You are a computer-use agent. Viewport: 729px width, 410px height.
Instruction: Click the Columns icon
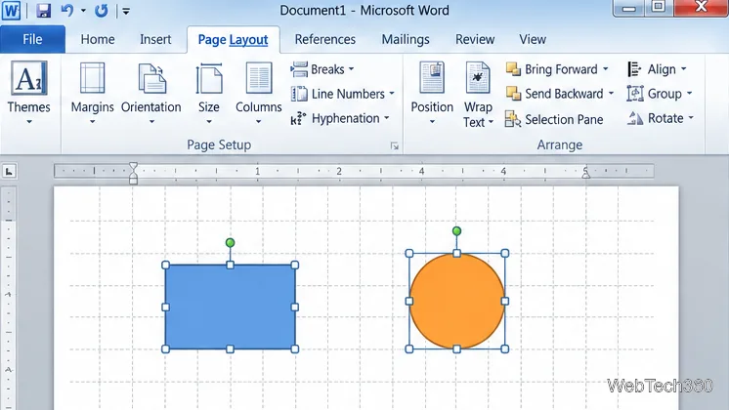259,78
